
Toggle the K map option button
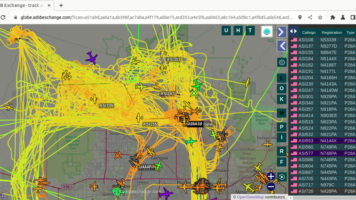click(x=281, y=99)
